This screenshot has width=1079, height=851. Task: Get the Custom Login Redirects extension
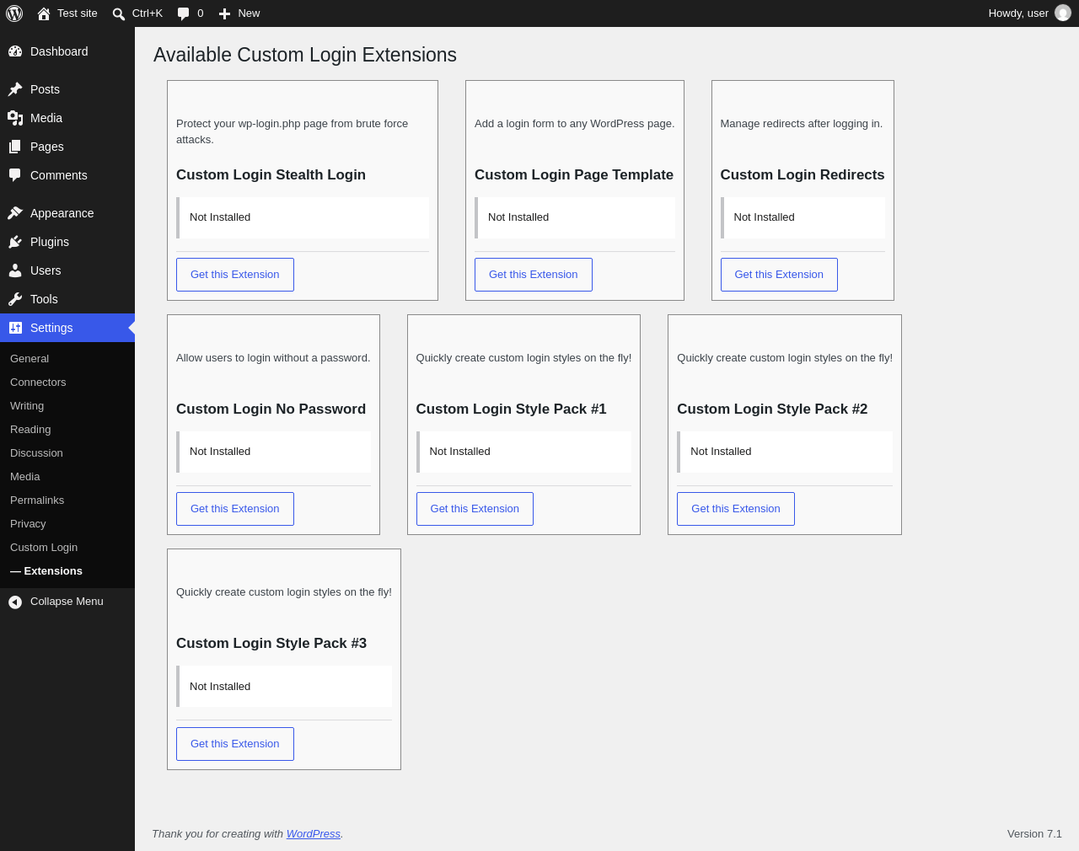click(x=779, y=275)
